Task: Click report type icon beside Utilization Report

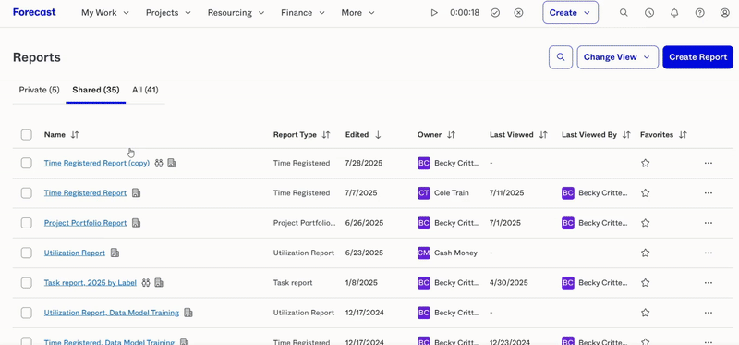Action: (x=115, y=253)
